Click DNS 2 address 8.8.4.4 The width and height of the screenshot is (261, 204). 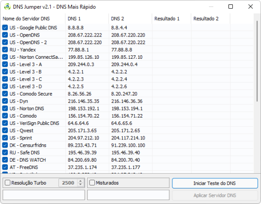coord(119,28)
